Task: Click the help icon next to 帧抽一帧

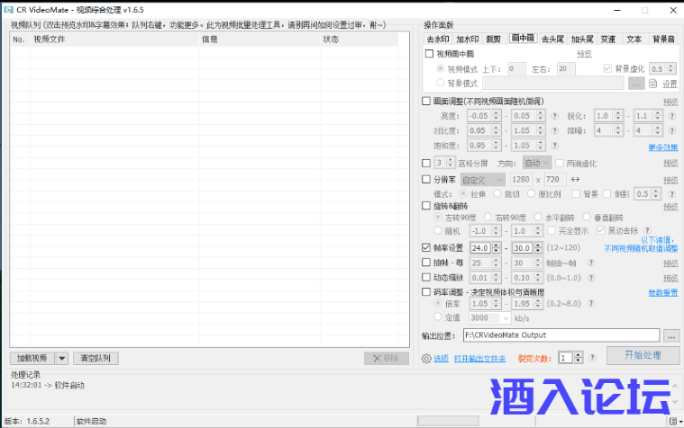Action: (x=590, y=263)
